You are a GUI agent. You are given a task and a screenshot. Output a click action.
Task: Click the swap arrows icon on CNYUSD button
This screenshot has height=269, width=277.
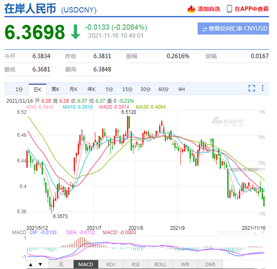point(204,29)
